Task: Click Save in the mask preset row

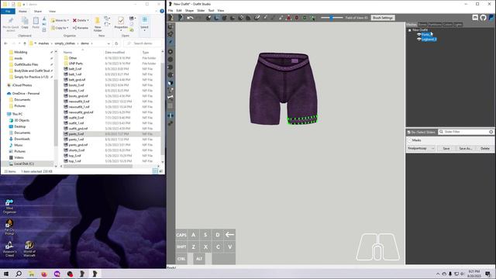Action: coord(446,148)
